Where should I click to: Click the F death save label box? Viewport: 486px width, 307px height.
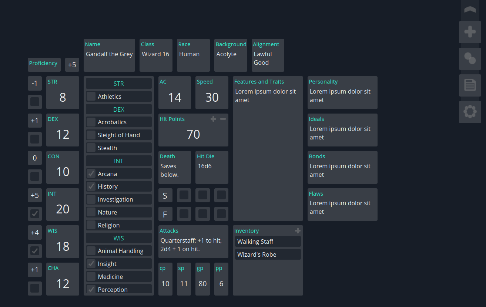click(x=165, y=214)
